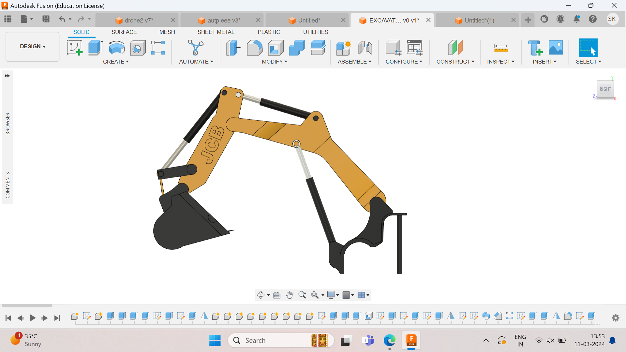Select the Extrude tool
Image resolution: width=626 pixels, height=352 pixels.
(95, 48)
